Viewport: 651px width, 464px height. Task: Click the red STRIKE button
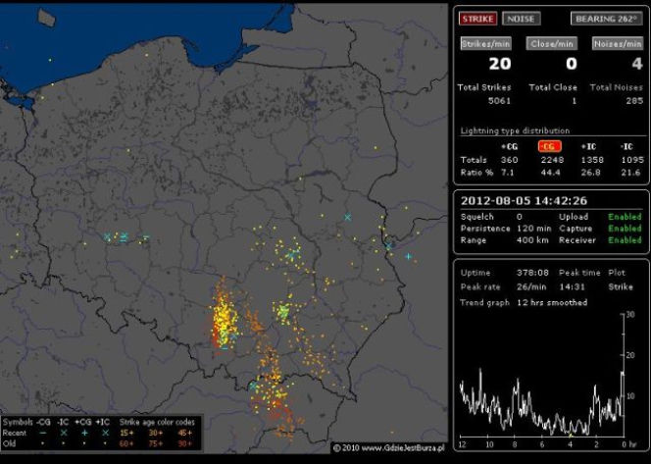point(477,19)
